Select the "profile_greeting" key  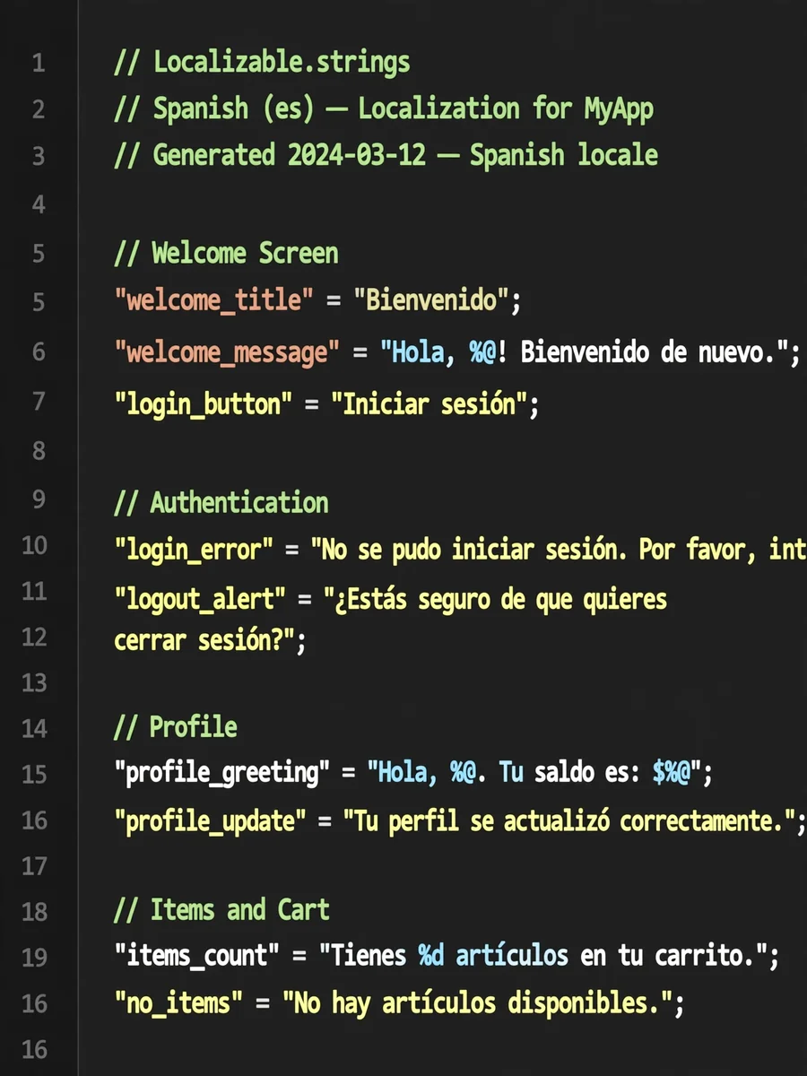pyautogui.click(x=221, y=772)
